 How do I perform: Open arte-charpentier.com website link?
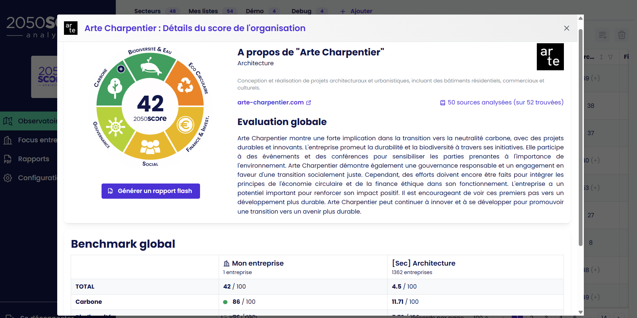click(x=270, y=102)
